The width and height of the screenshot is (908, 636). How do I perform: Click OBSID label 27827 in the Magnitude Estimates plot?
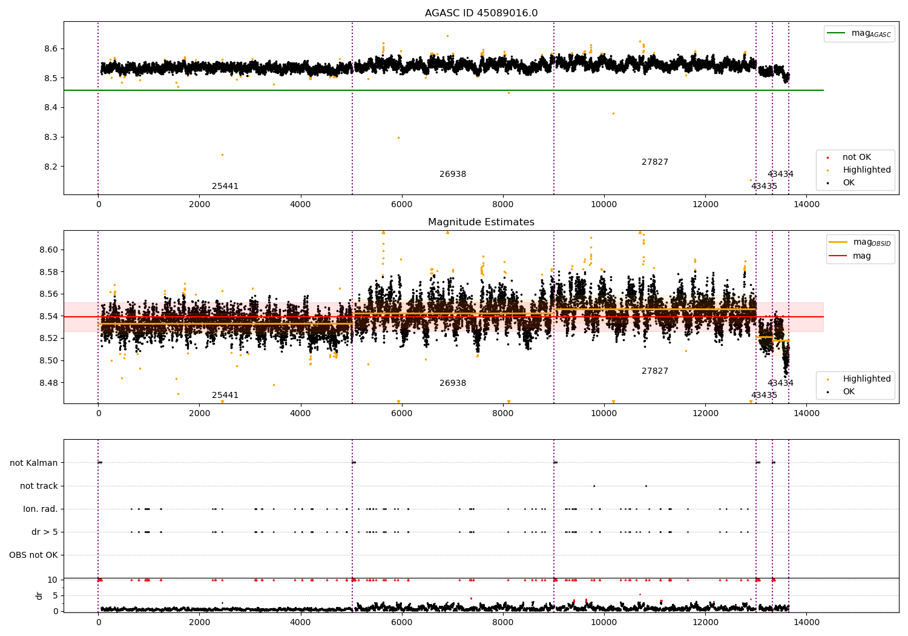(x=655, y=371)
